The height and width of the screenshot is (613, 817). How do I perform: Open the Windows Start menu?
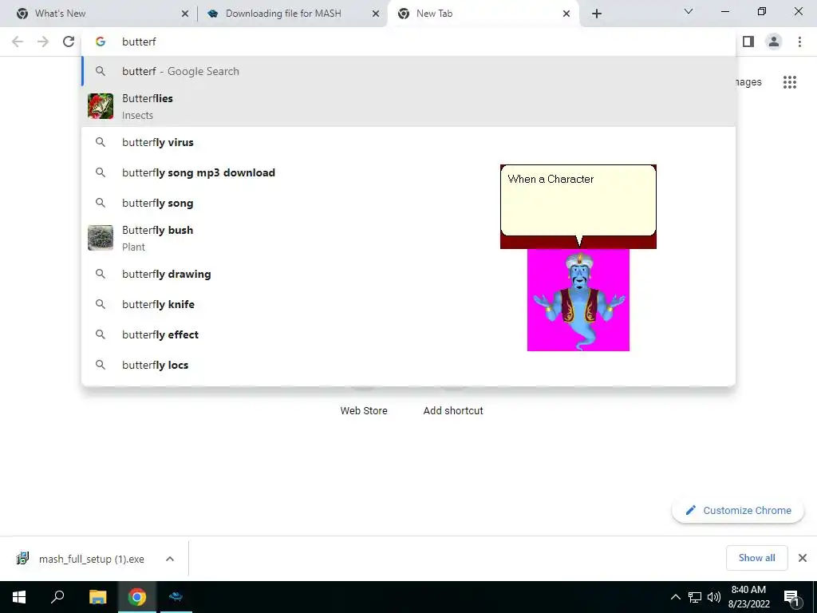coord(19,597)
